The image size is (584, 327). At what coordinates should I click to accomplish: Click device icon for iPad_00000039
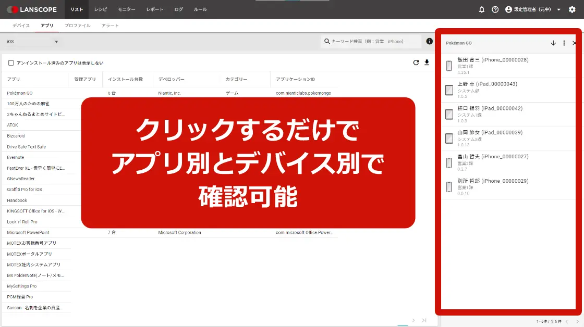[449, 139]
